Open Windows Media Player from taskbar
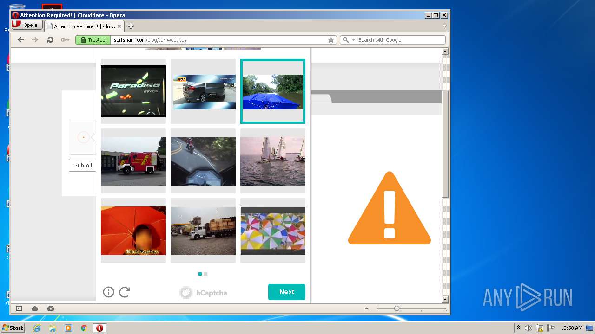 click(x=68, y=328)
